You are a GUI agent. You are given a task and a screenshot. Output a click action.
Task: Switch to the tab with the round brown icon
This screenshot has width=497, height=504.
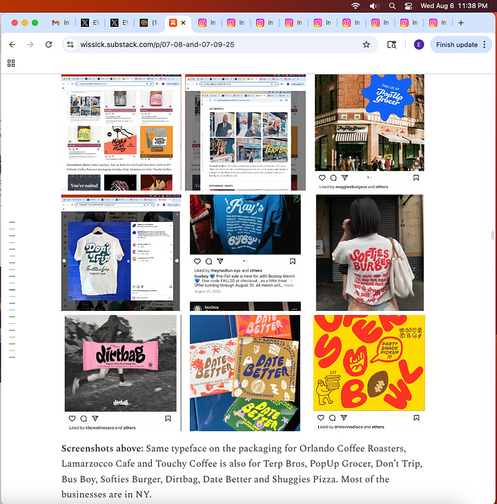(148, 23)
